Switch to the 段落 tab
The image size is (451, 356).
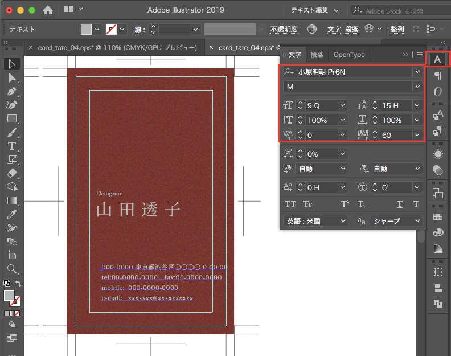pyautogui.click(x=317, y=55)
